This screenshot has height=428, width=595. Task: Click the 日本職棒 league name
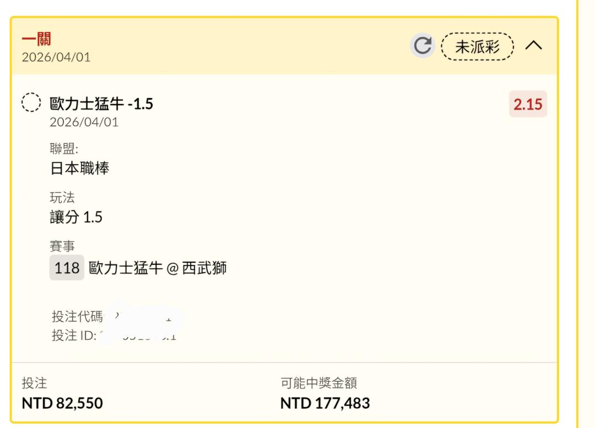(79, 168)
